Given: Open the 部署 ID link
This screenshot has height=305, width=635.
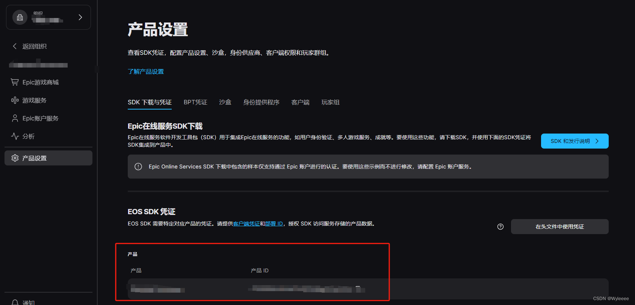Looking at the screenshot, I should point(274,224).
